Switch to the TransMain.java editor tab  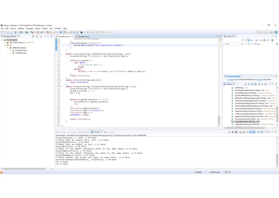pyautogui.click(x=83, y=36)
